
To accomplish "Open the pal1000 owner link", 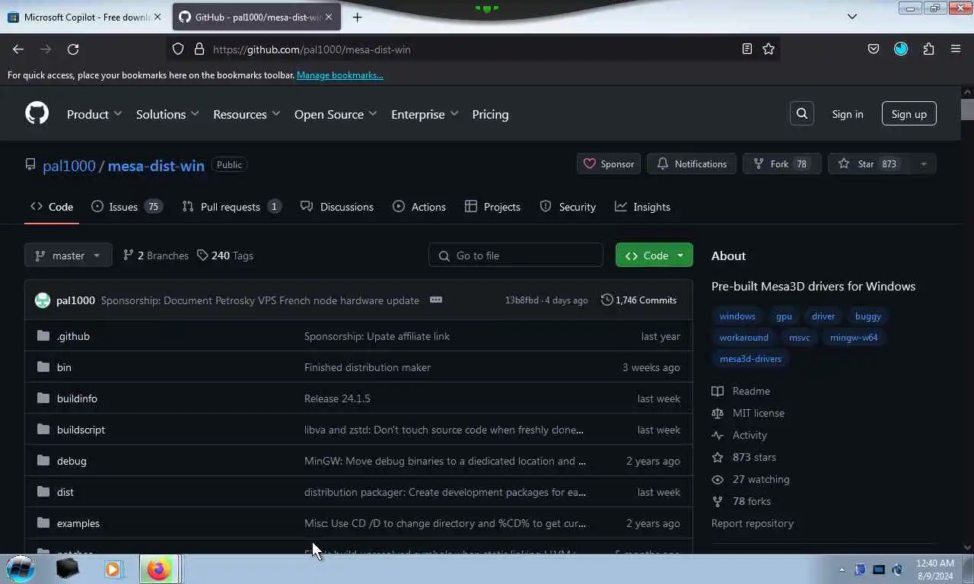I will 69,165.
